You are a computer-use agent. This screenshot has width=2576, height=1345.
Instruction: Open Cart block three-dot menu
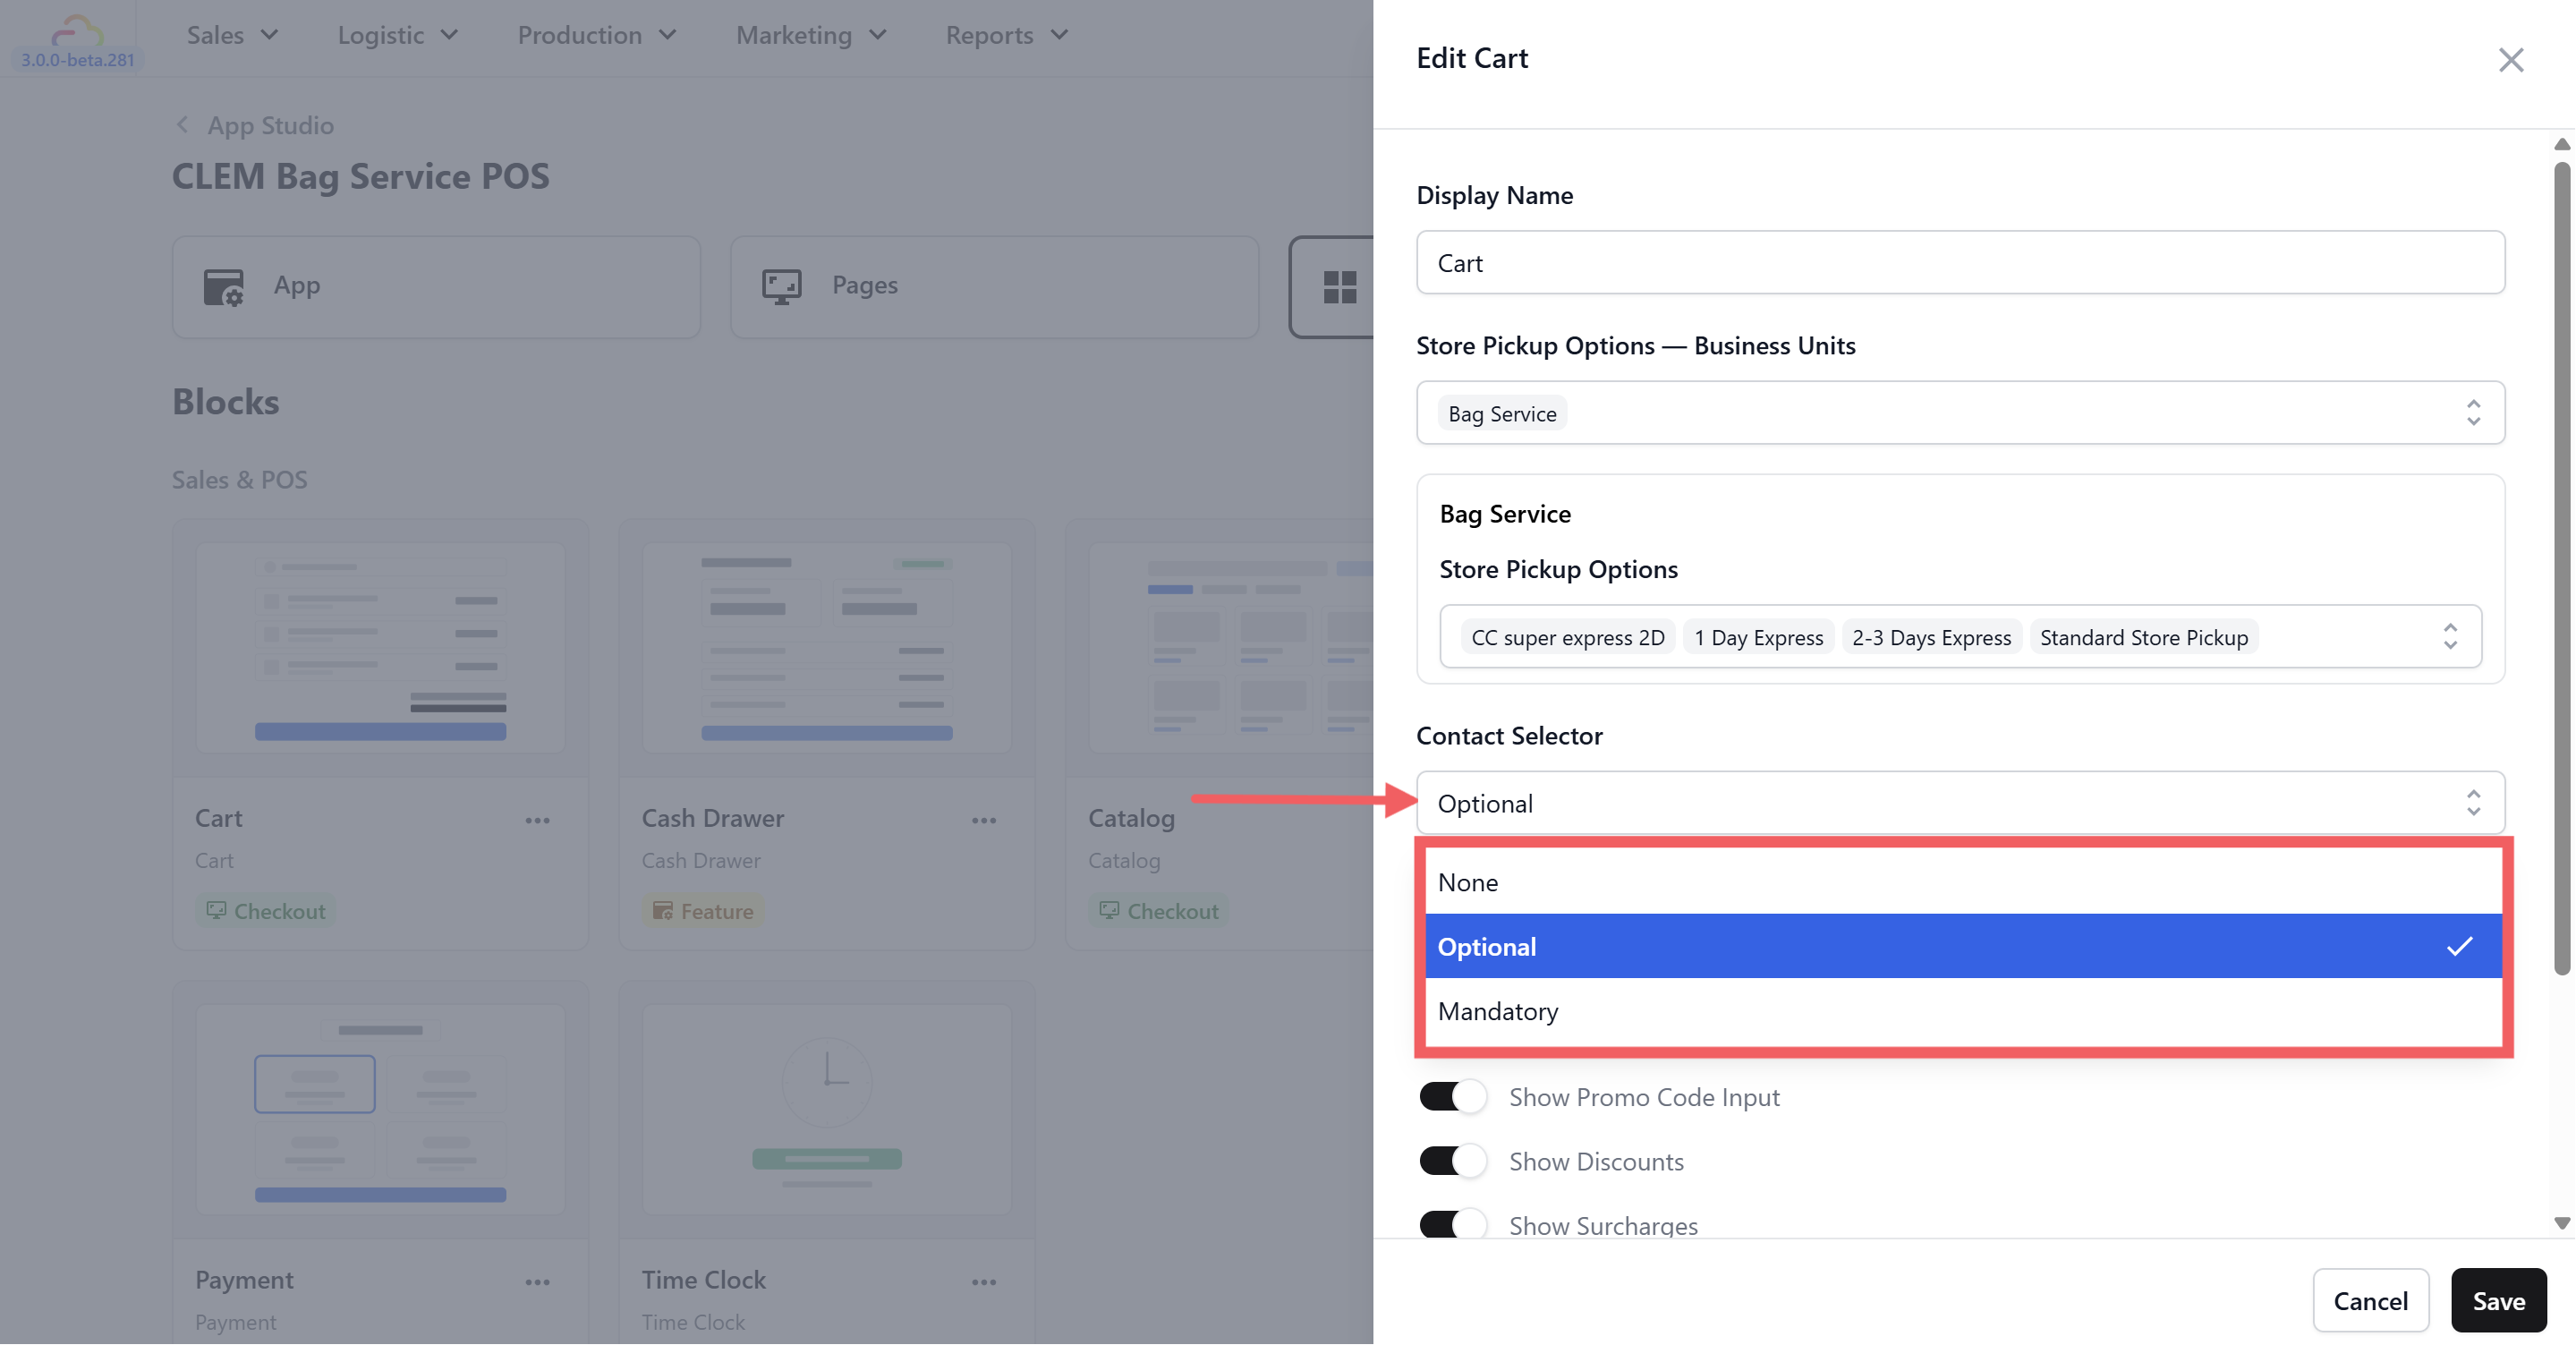pos(537,820)
